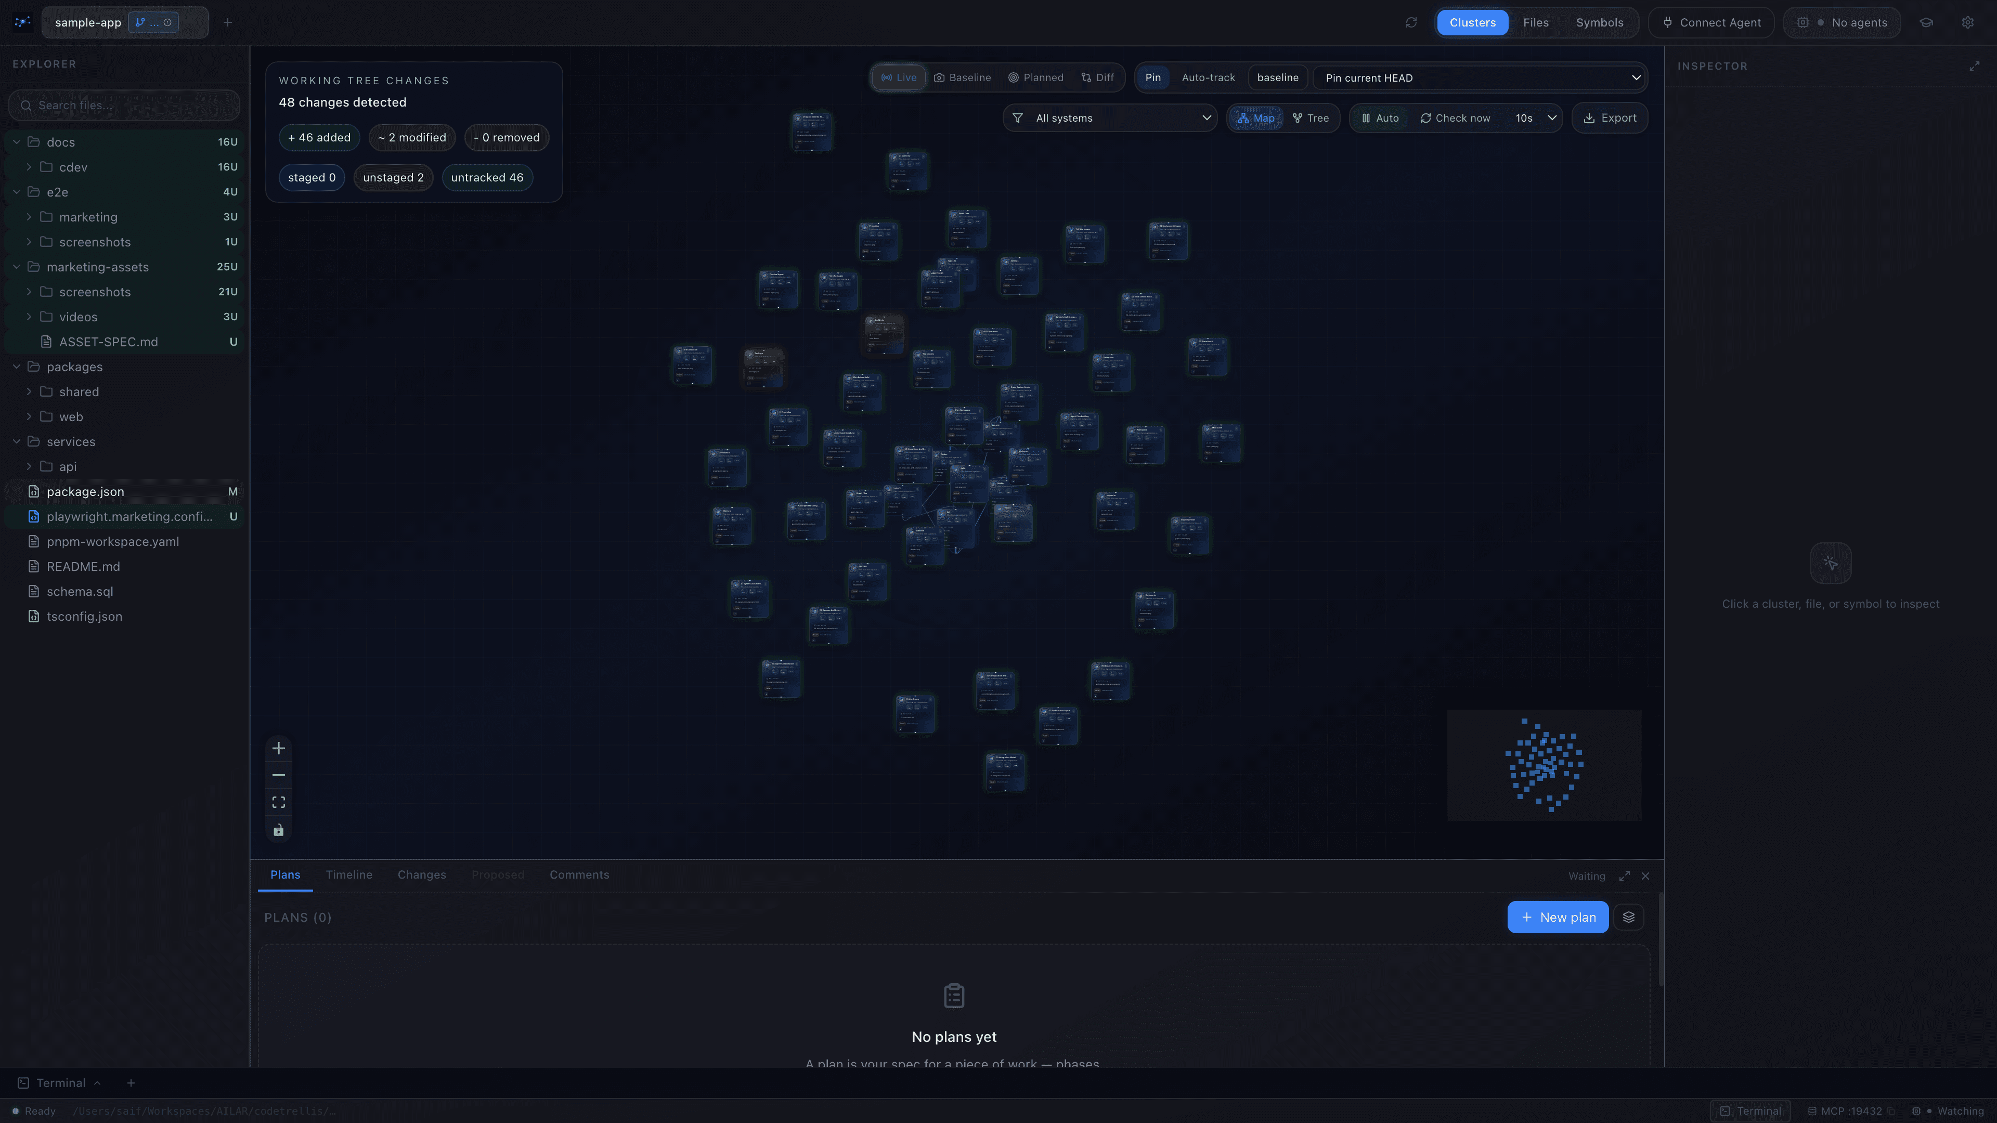Maximize the bottom plans panel
The height and width of the screenshot is (1123, 1997).
pyautogui.click(x=1624, y=876)
